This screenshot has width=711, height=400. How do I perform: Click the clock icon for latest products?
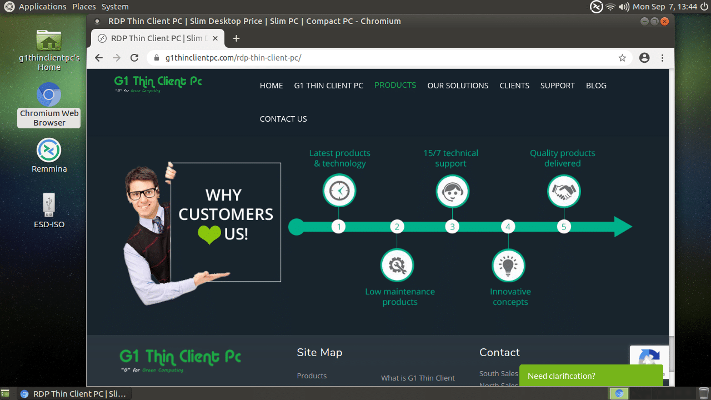(x=339, y=191)
